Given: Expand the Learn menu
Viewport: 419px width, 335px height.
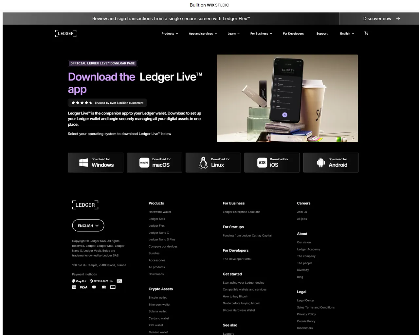Looking at the screenshot, I should coord(233,33).
